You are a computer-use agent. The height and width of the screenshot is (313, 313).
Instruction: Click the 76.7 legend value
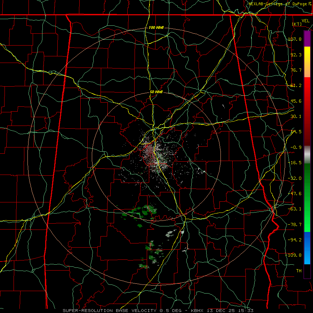[x=296, y=70]
